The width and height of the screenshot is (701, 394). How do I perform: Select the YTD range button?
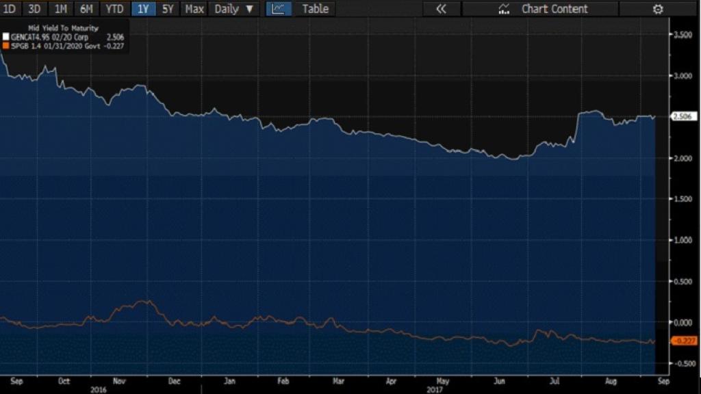coord(114,9)
